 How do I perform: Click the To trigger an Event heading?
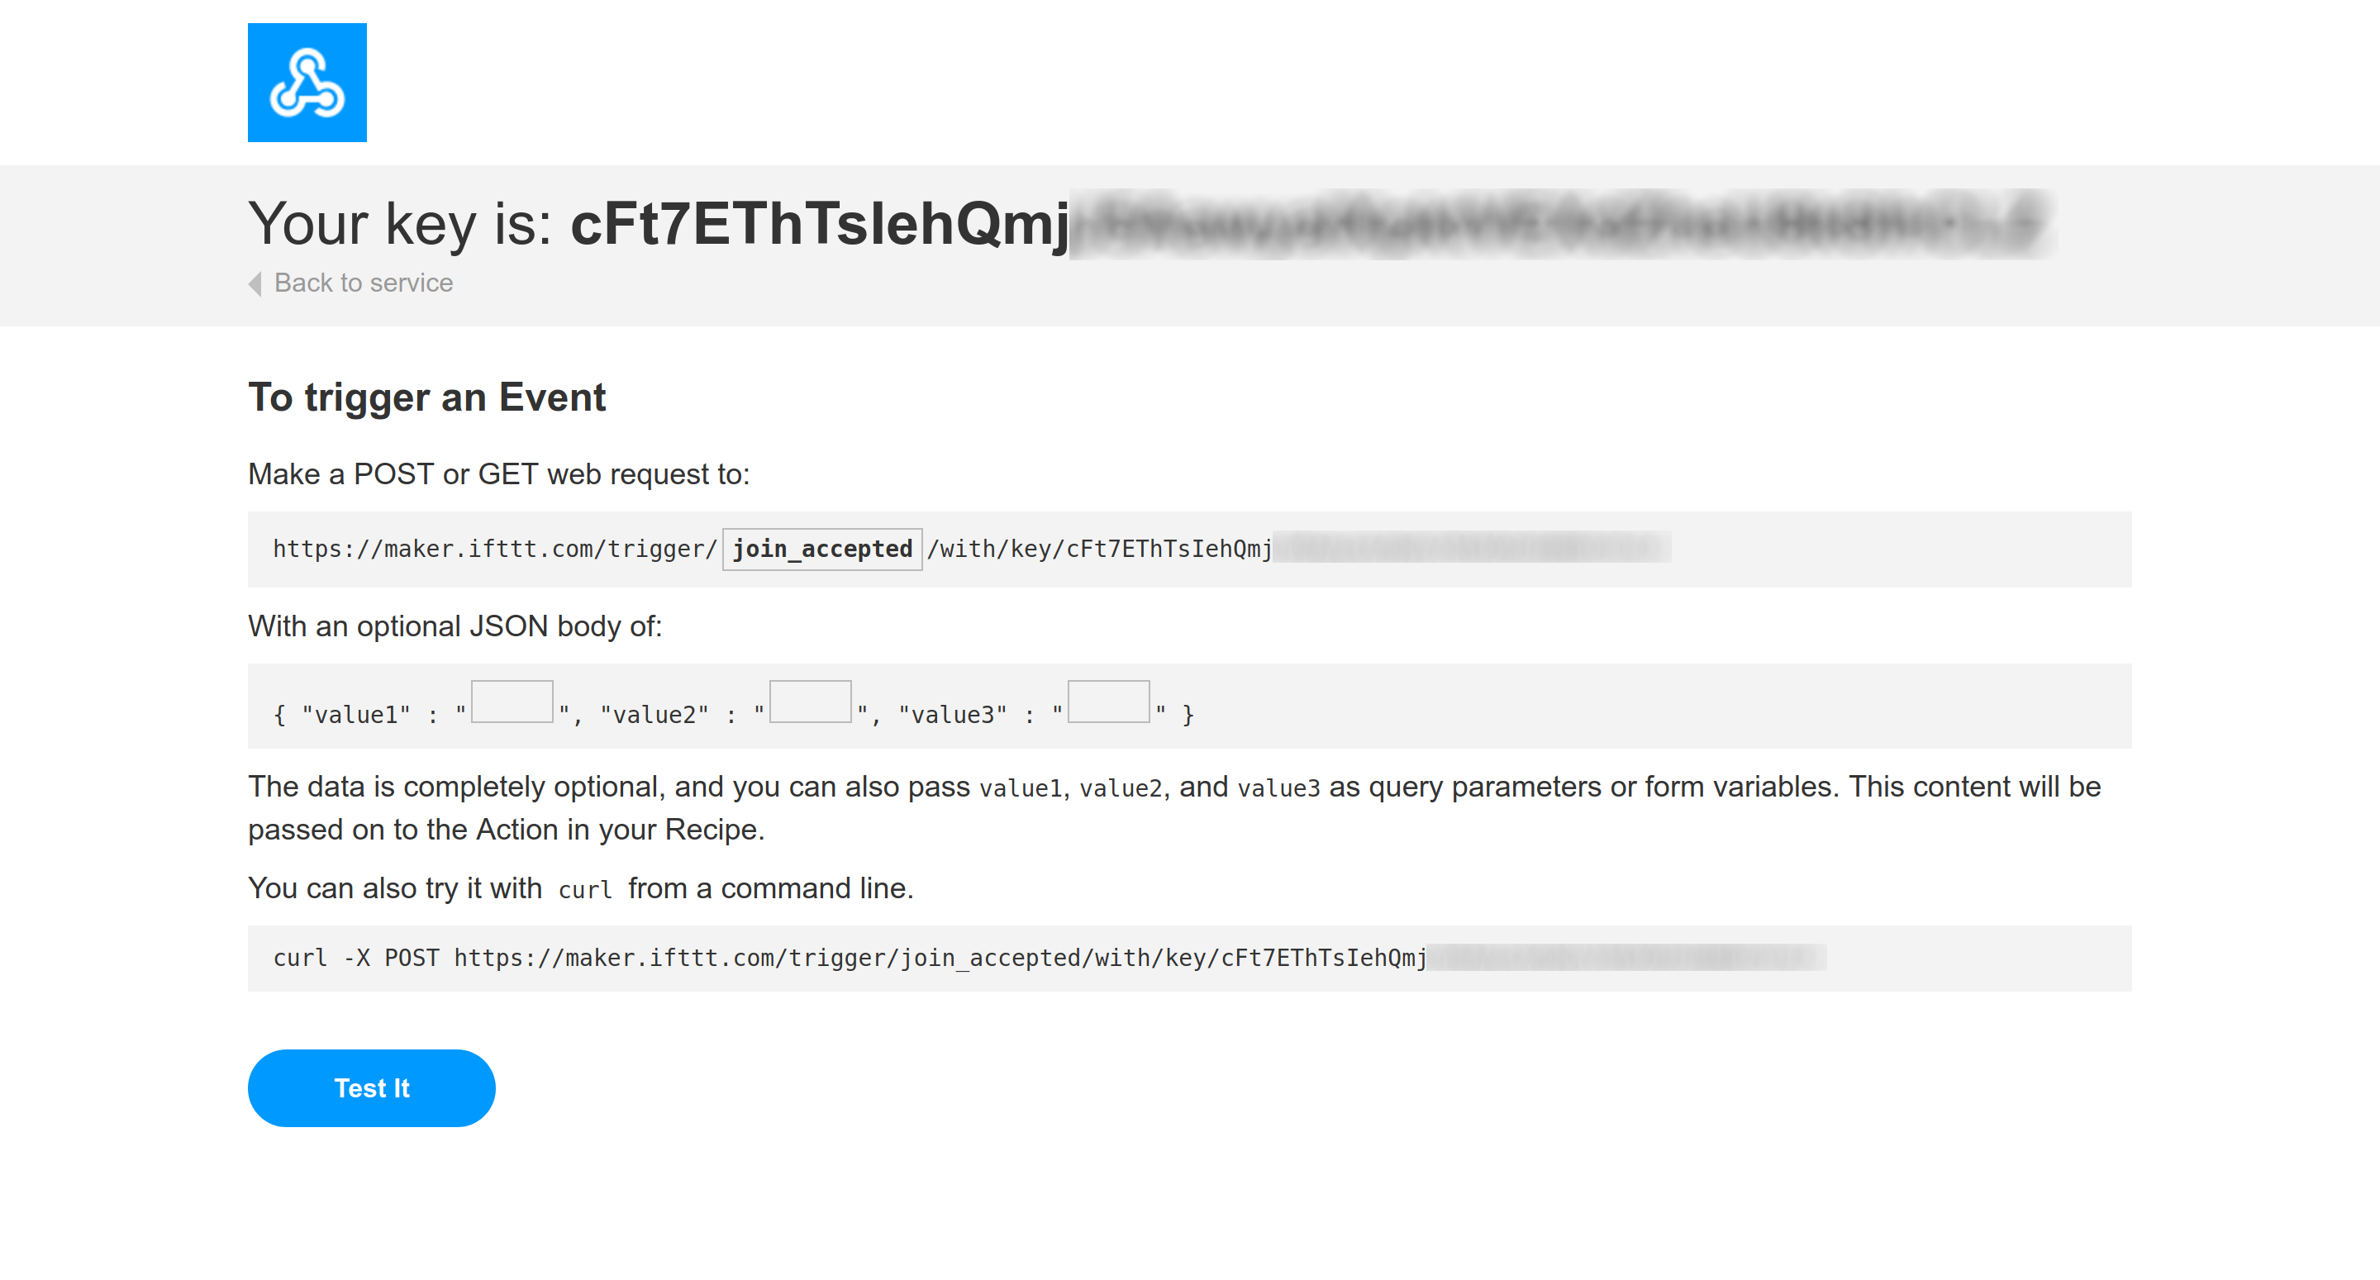(427, 397)
